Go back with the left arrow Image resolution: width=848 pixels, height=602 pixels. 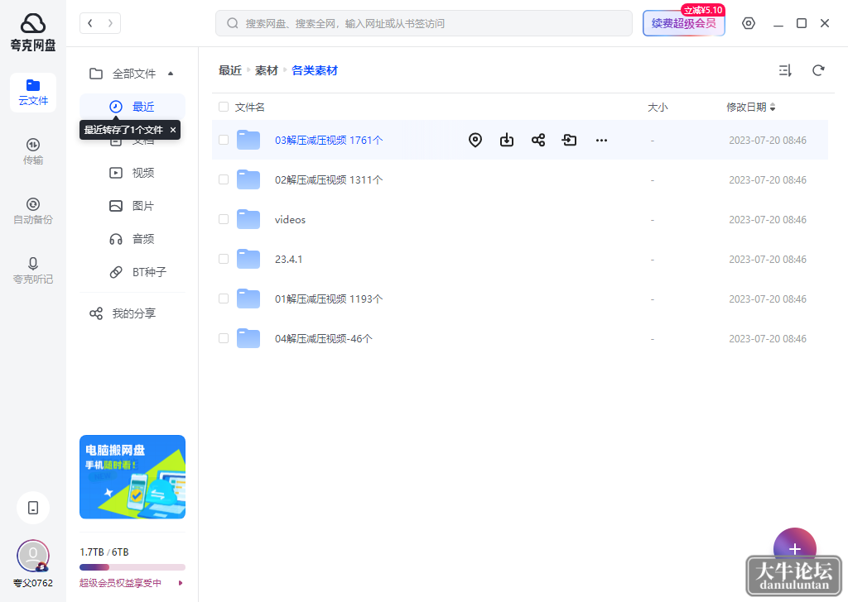pyautogui.click(x=90, y=23)
